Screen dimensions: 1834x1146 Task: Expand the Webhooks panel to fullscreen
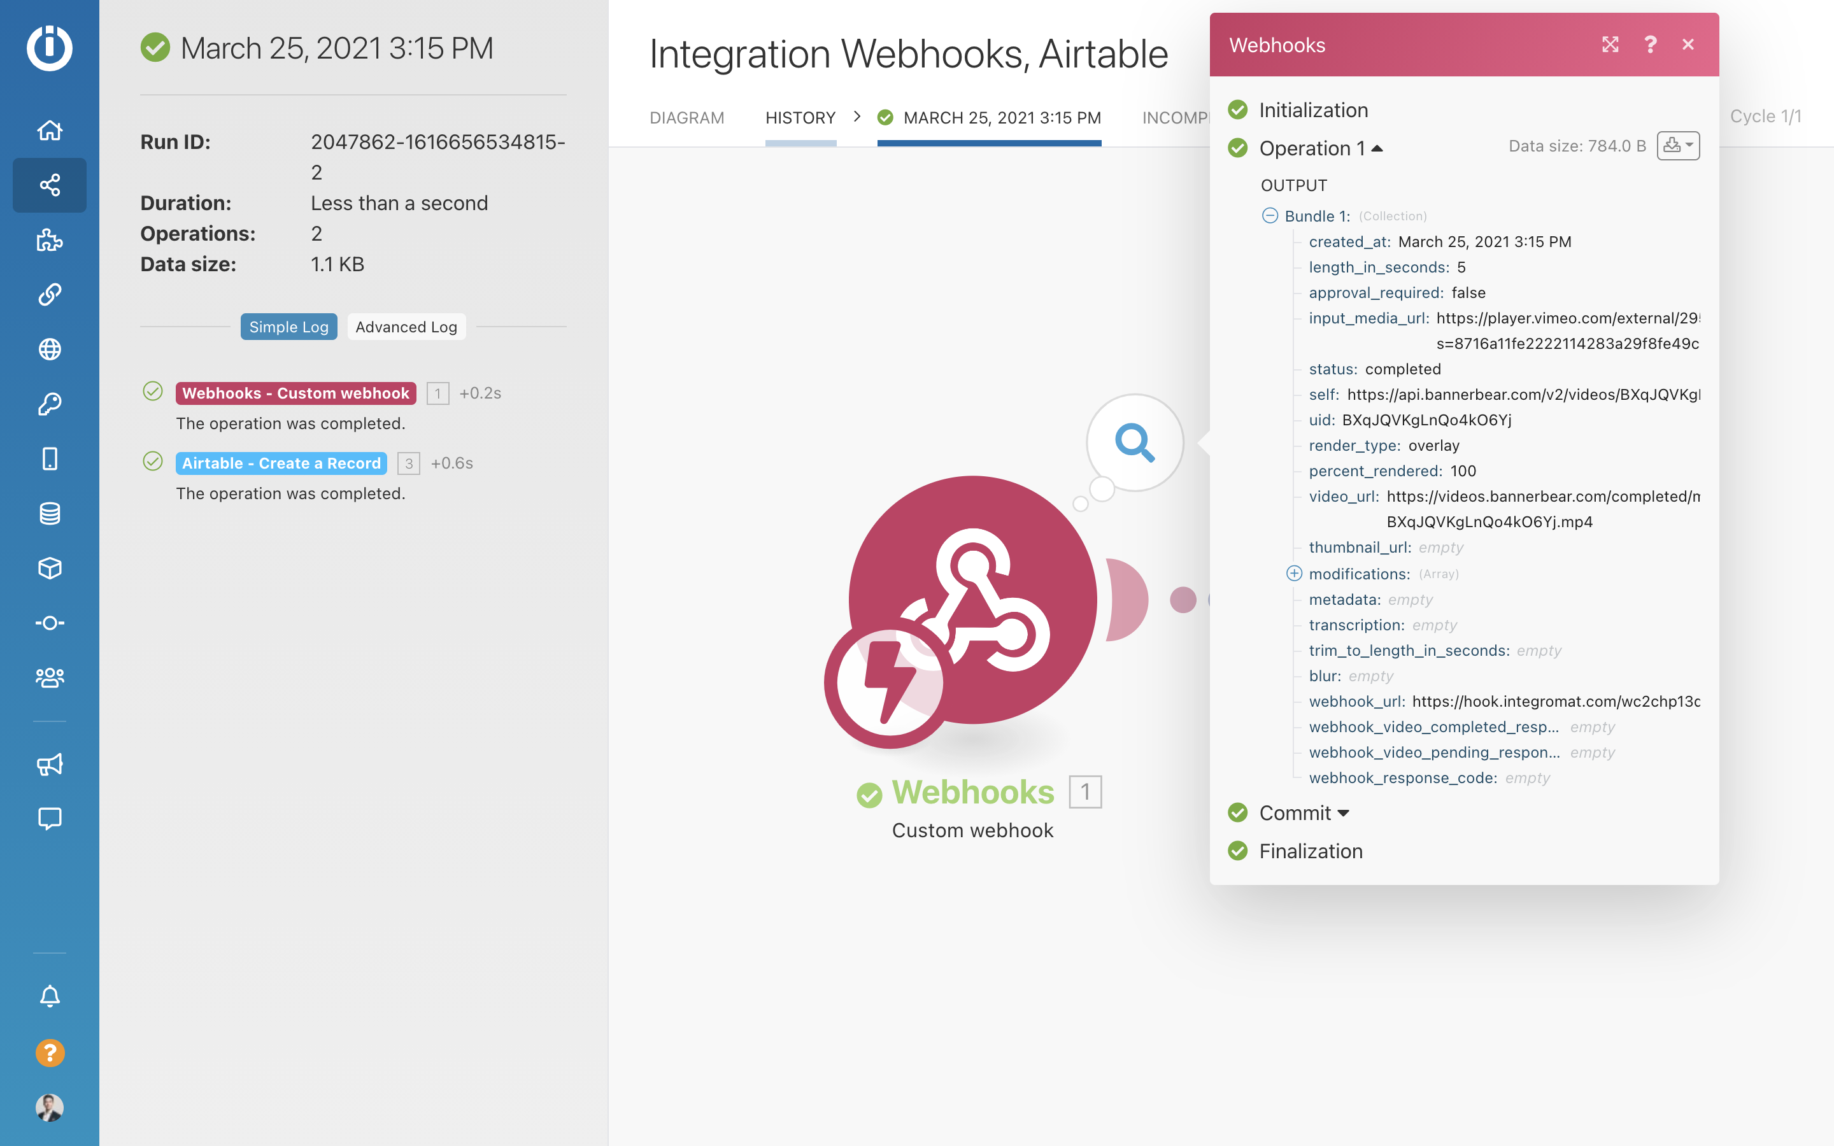click(x=1610, y=45)
